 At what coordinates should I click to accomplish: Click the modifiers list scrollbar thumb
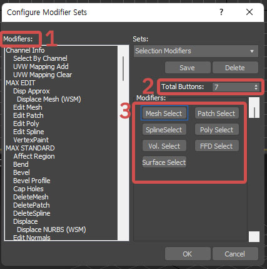[123, 68]
